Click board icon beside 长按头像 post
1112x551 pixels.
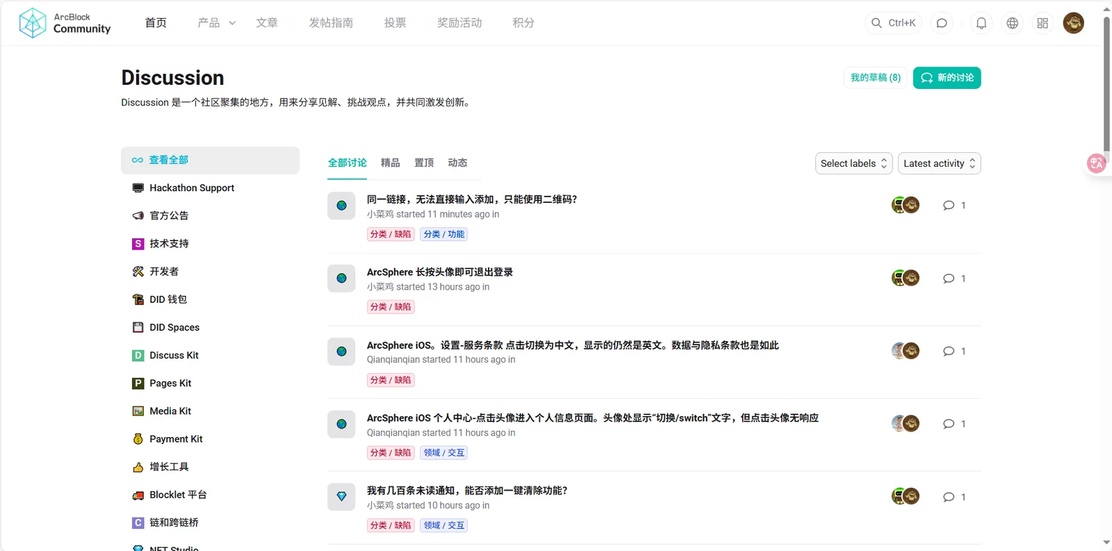click(x=341, y=279)
